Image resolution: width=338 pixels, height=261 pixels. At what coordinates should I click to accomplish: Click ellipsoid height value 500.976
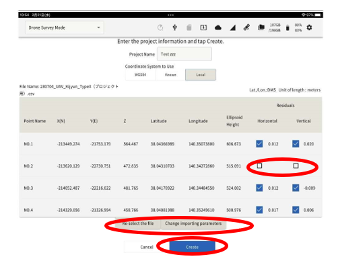coord(234,210)
